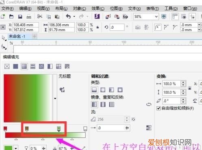Select default fountain fill mode
Viewport: 202px width, 150px height.
(94, 104)
